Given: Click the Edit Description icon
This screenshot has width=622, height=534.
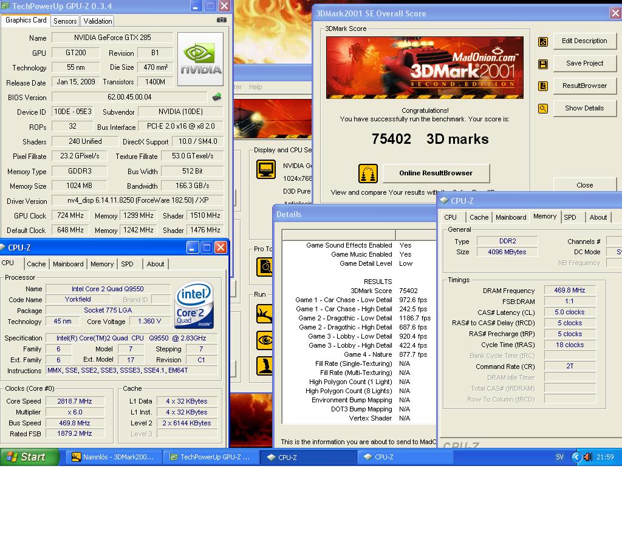Looking at the screenshot, I should [x=542, y=42].
